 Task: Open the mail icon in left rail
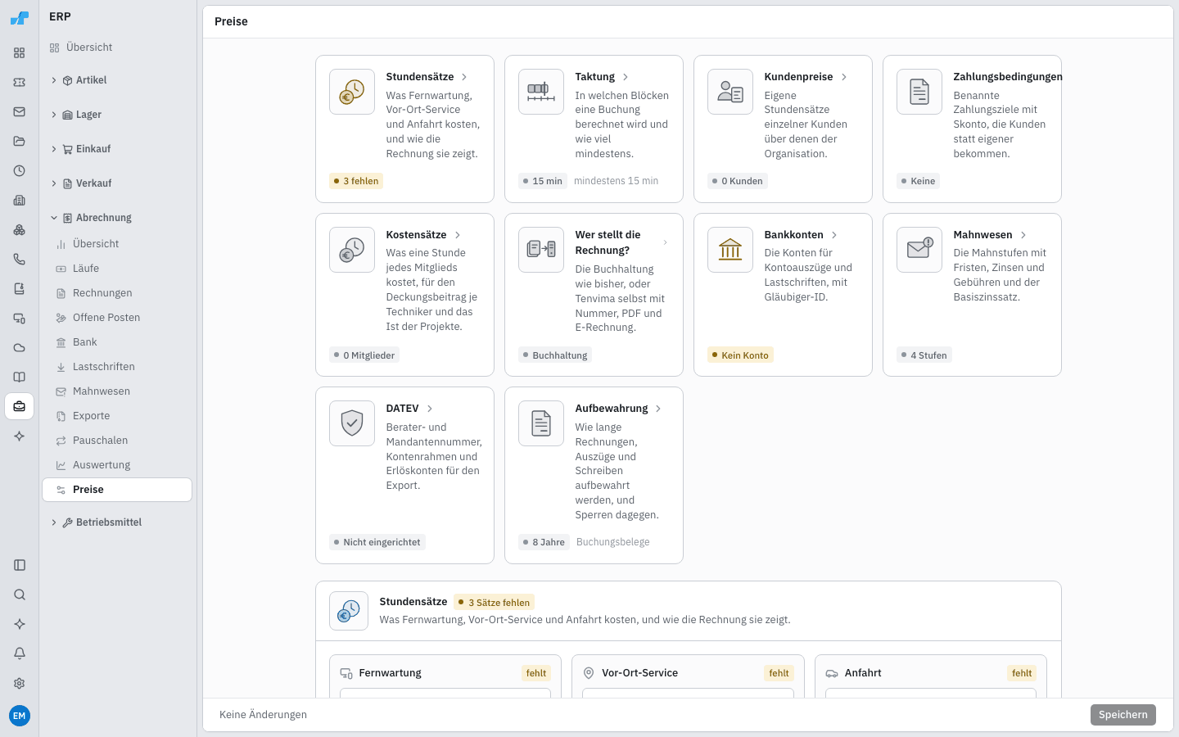point(20,111)
